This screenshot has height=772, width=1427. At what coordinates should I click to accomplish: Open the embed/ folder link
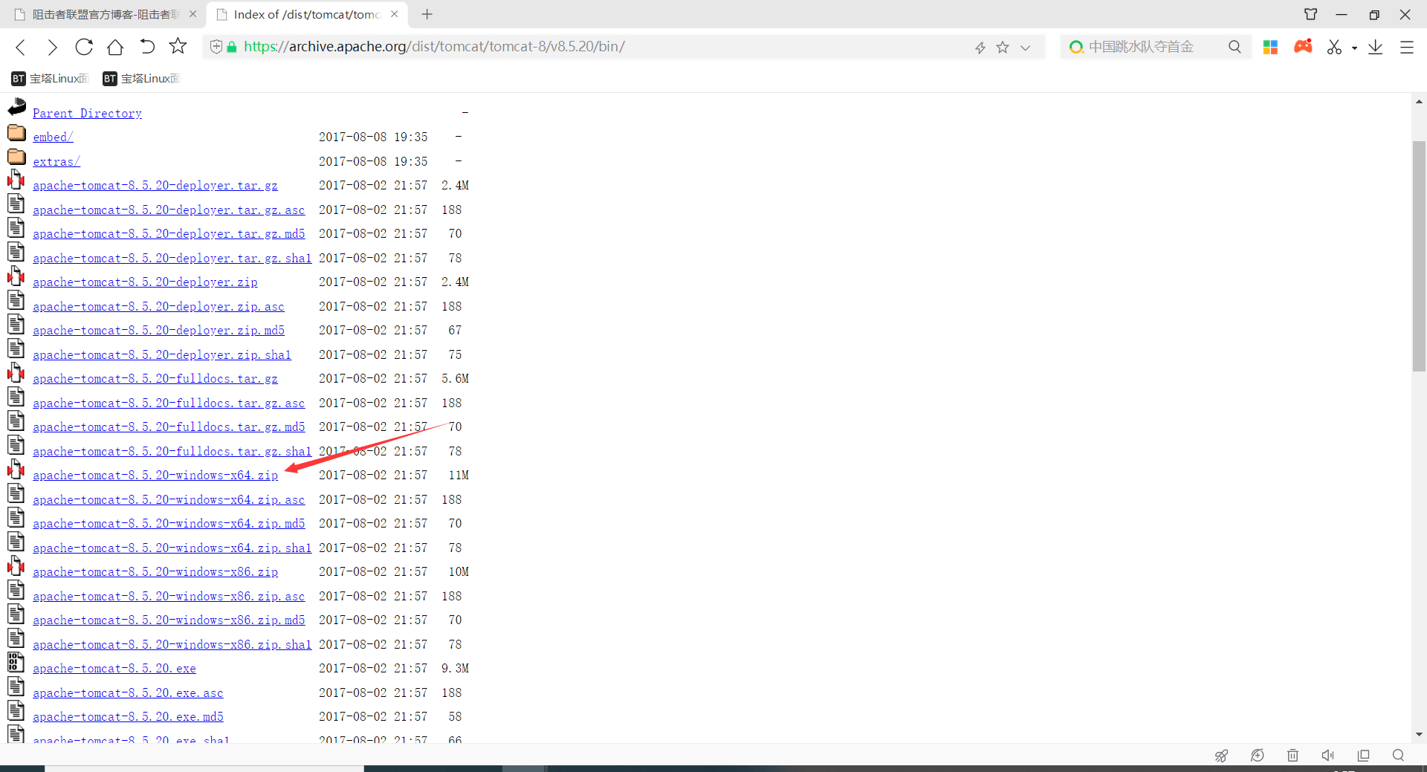(53, 137)
